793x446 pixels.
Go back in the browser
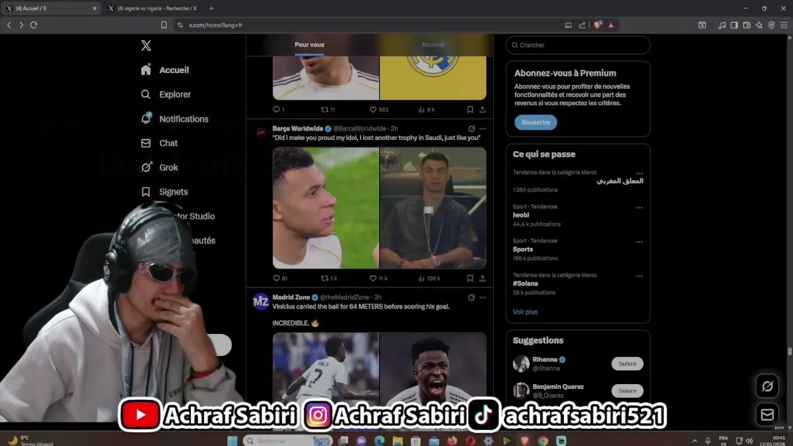click(9, 25)
